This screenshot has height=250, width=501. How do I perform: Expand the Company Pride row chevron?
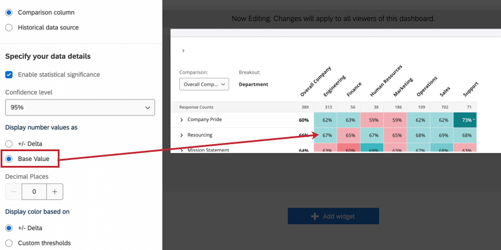click(x=182, y=120)
